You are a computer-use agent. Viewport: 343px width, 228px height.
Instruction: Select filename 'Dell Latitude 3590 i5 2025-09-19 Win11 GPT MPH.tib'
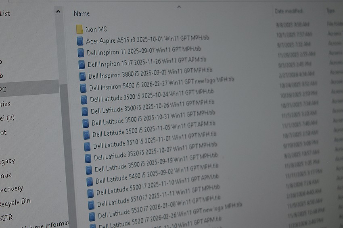(156, 162)
